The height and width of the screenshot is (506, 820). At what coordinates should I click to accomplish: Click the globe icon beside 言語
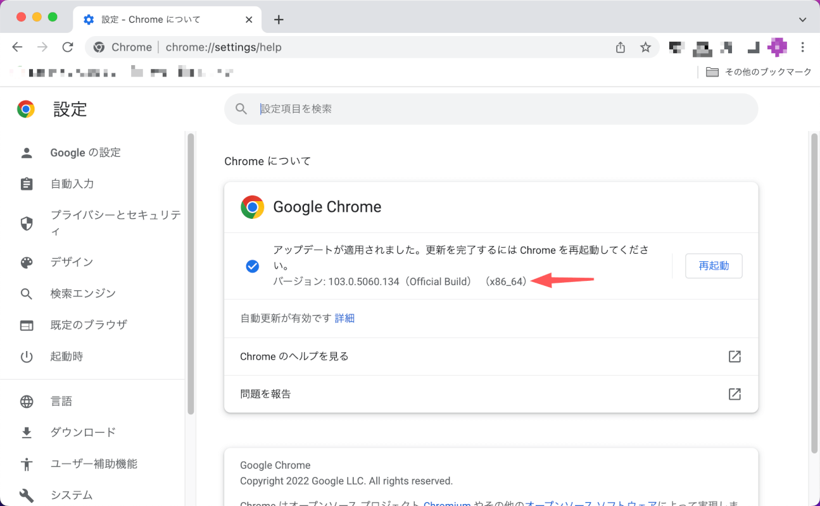tap(27, 402)
